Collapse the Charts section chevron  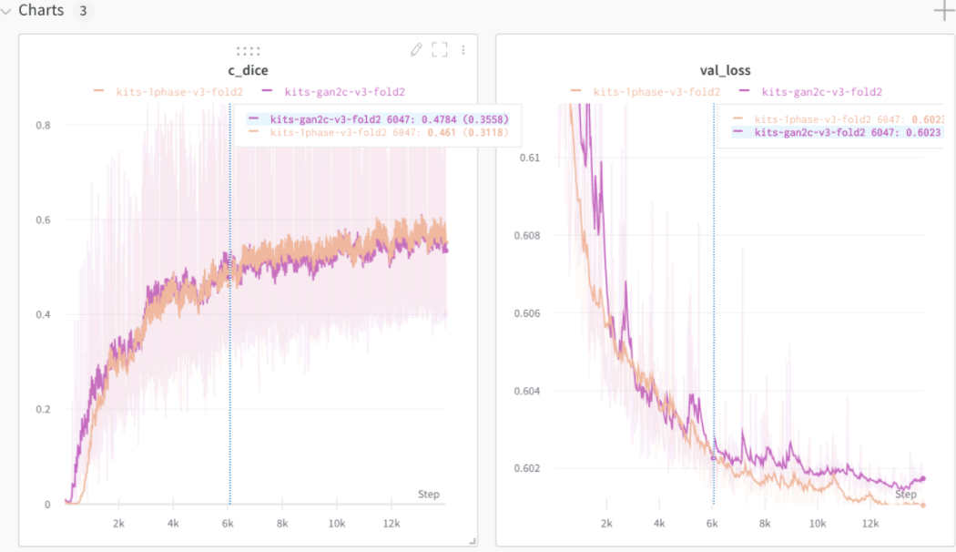click(x=6, y=11)
